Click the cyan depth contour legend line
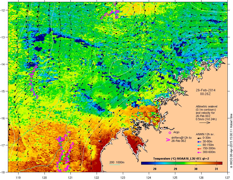Screen dimensions: 233x180 [115, 165]
